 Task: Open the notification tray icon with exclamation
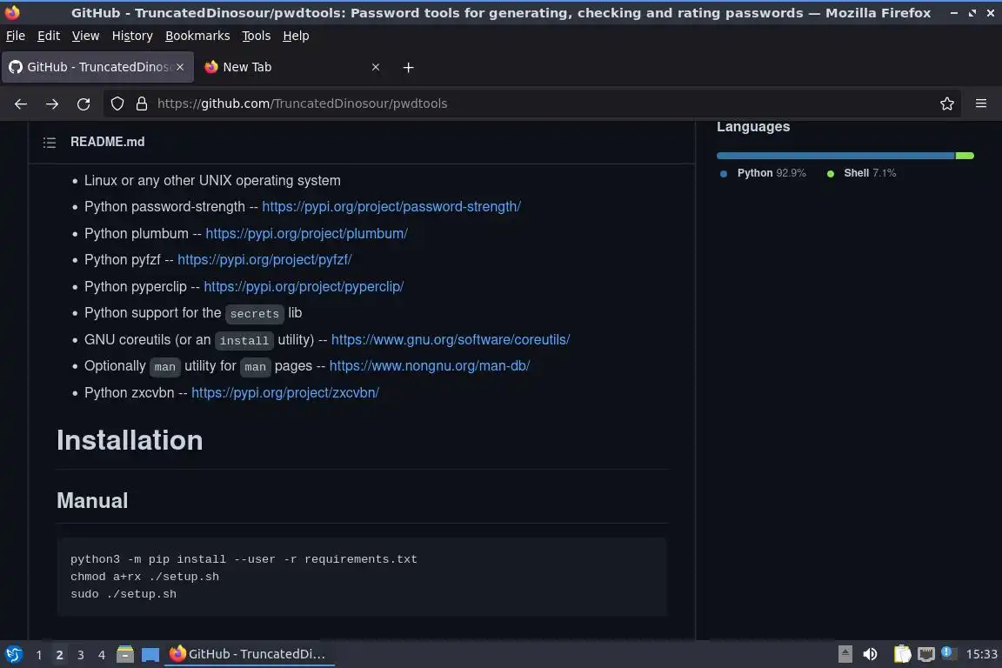948,653
